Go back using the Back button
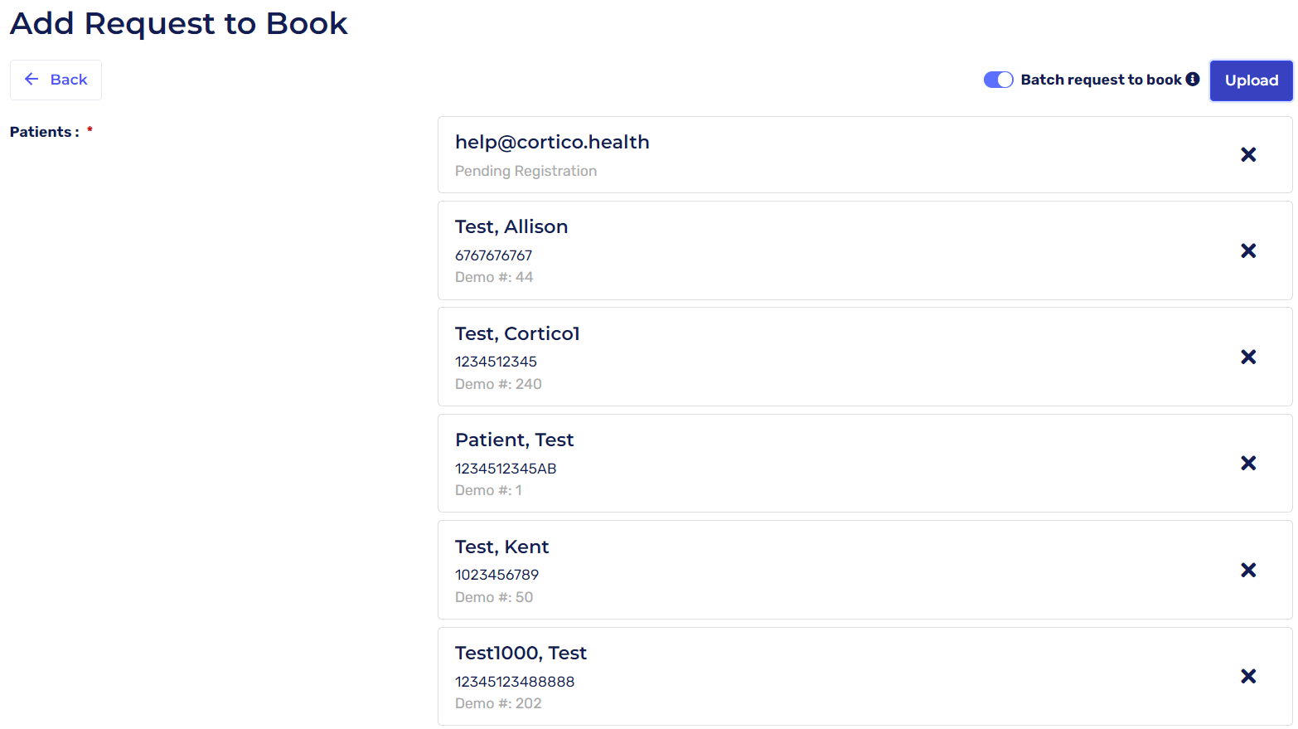 (56, 80)
